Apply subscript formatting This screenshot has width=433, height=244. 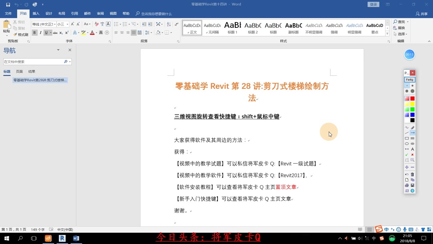pyautogui.click(x=61, y=33)
